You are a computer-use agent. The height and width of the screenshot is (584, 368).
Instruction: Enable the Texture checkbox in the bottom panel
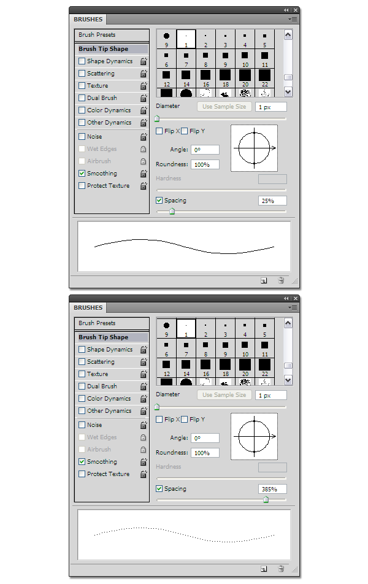click(82, 374)
